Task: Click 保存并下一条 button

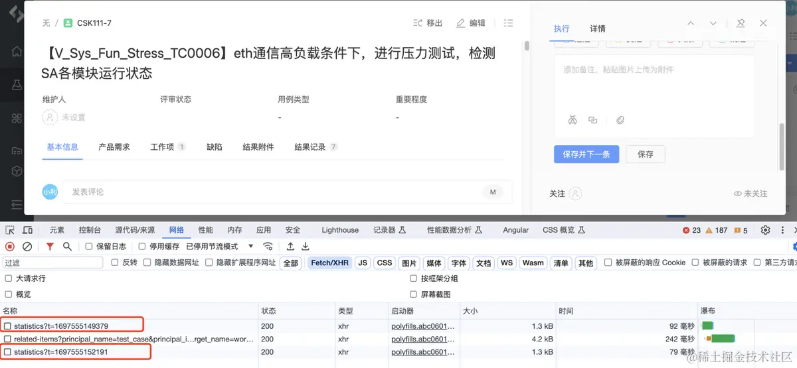Action: [x=586, y=154]
